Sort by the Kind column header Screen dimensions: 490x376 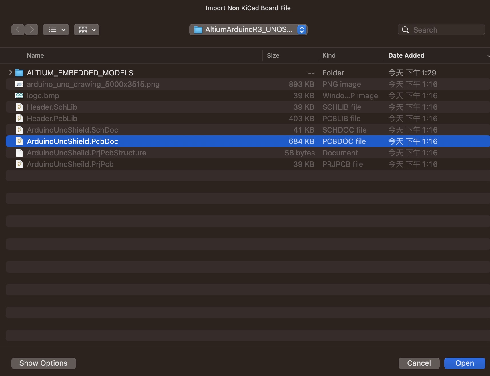tap(329, 55)
